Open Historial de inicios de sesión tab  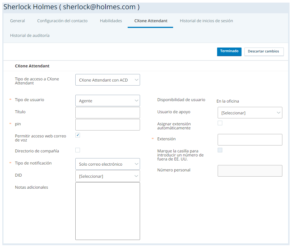click(x=206, y=21)
